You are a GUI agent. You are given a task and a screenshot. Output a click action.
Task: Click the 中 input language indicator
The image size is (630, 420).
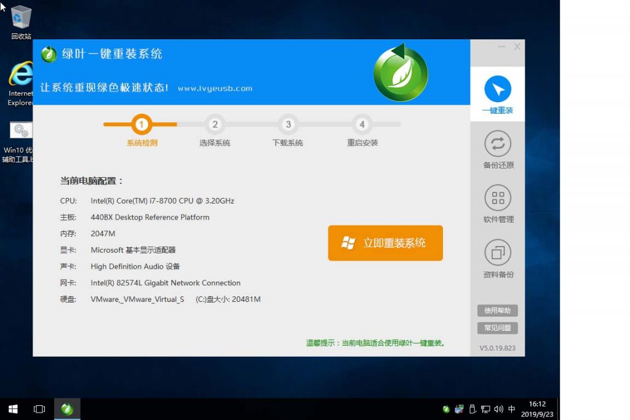(512, 408)
